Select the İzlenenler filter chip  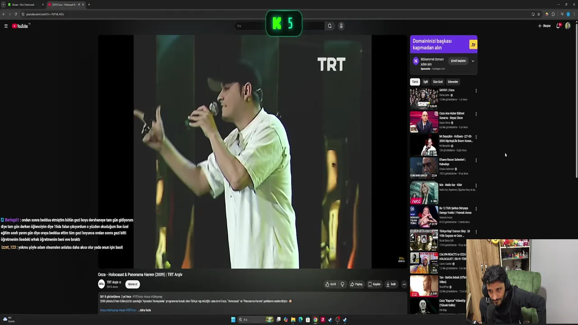click(453, 82)
